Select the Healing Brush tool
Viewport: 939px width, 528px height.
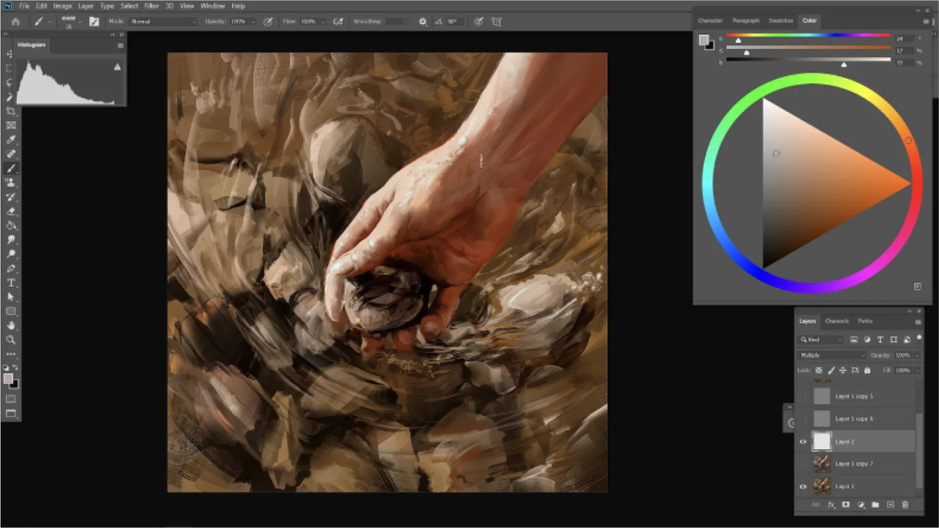coord(10,154)
